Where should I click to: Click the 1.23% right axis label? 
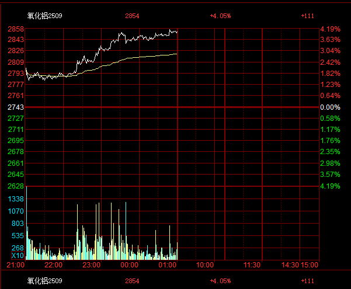pos(330,85)
